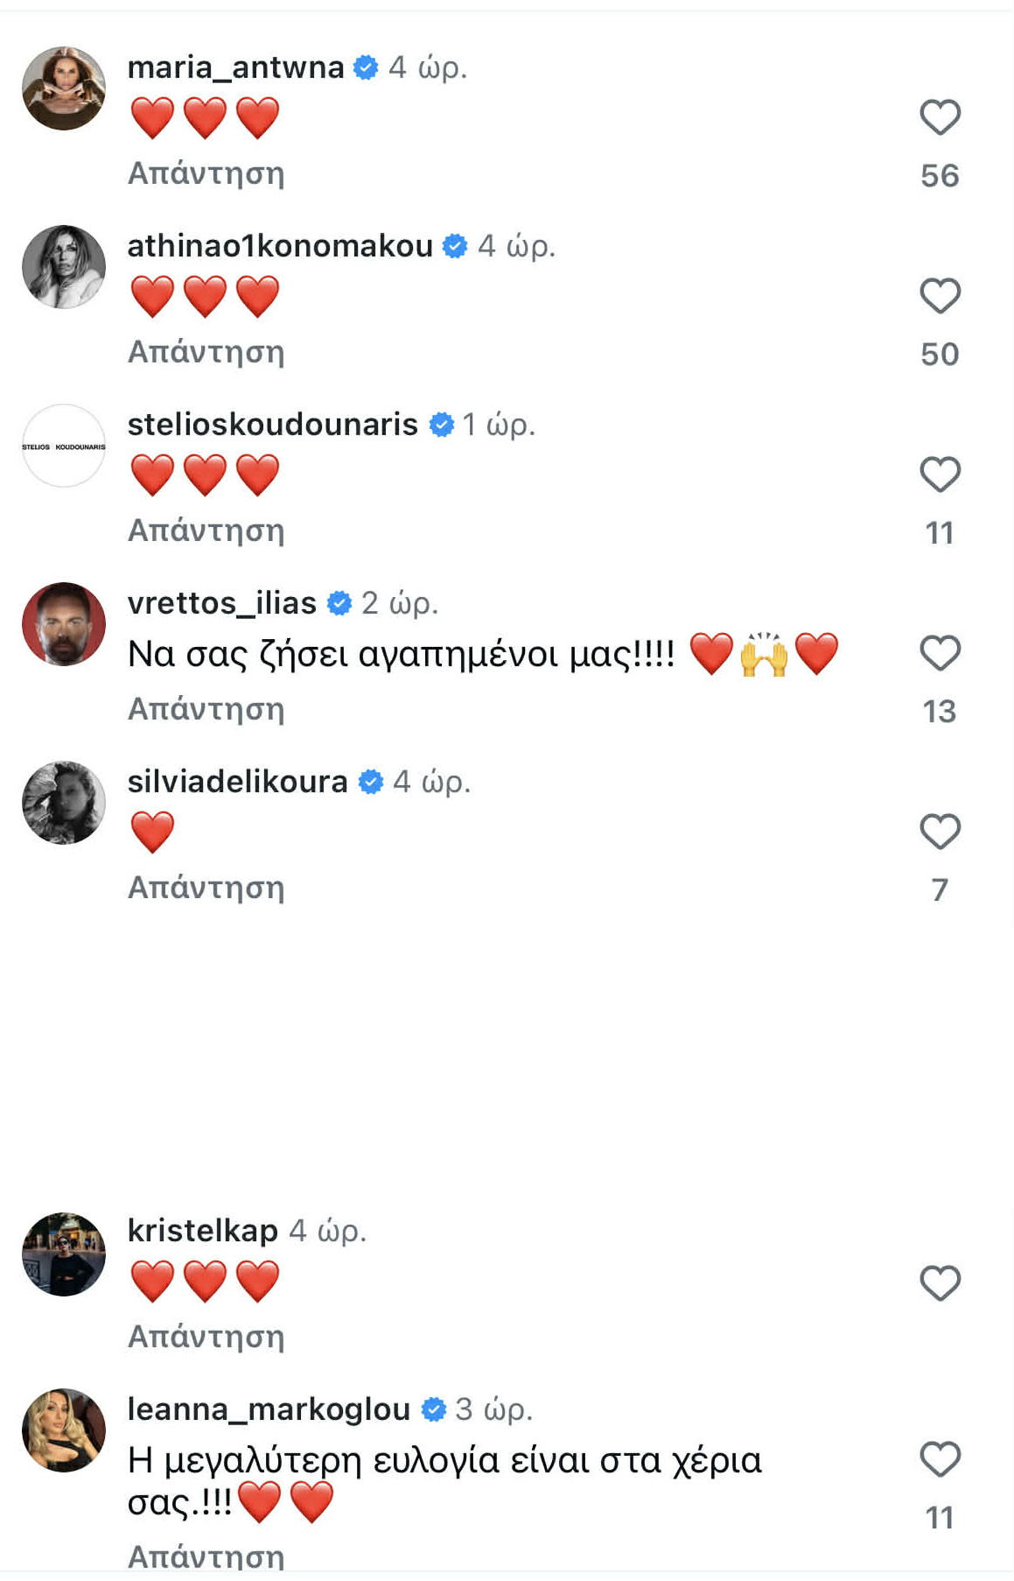
Task: Like leanna_markoglou's comment
Action: [x=940, y=1459]
